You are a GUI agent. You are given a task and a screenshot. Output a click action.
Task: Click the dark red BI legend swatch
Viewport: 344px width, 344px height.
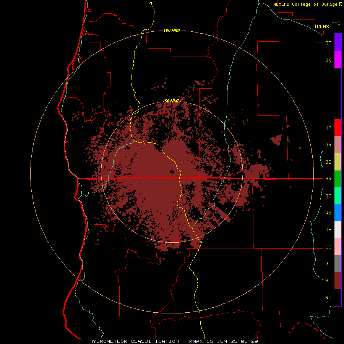(338, 281)
